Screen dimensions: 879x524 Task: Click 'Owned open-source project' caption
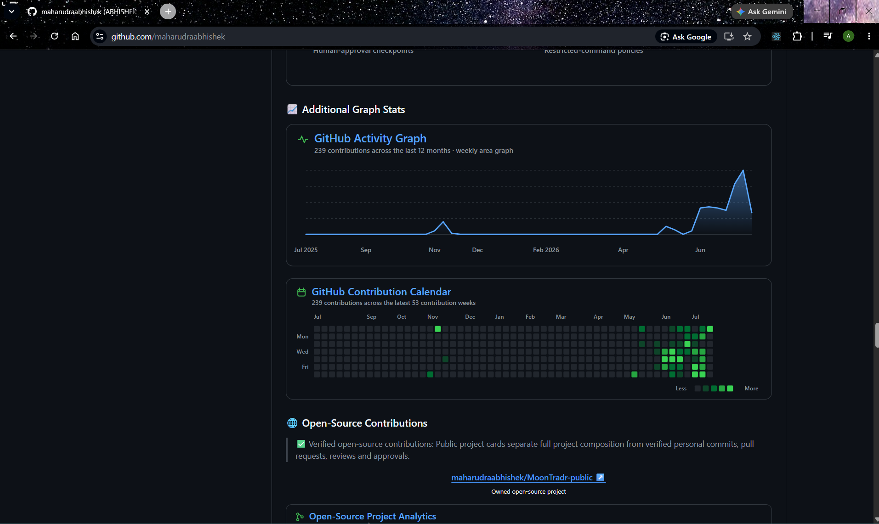[528, 491]
